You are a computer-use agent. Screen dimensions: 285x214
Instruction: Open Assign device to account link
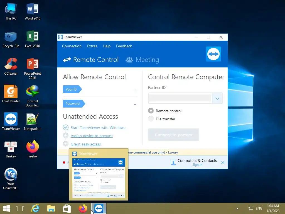pyautogui.click(x=92, y=136)
